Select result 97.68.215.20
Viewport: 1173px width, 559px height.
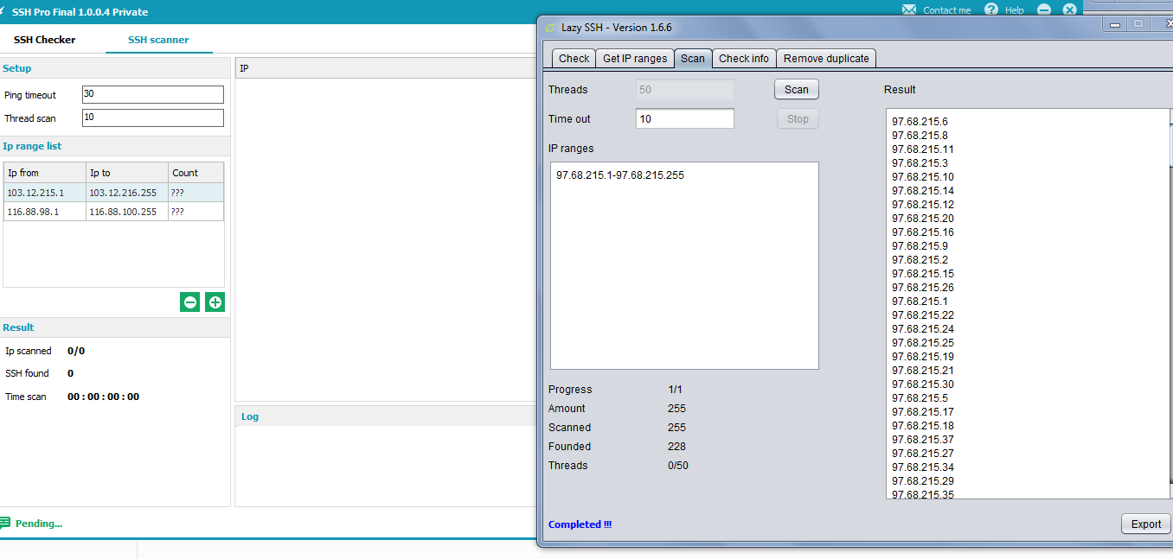(x=923, y=219)
